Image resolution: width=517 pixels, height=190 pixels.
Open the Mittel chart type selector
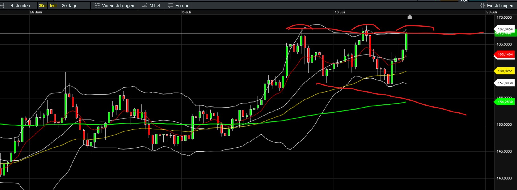click(151, 6)
